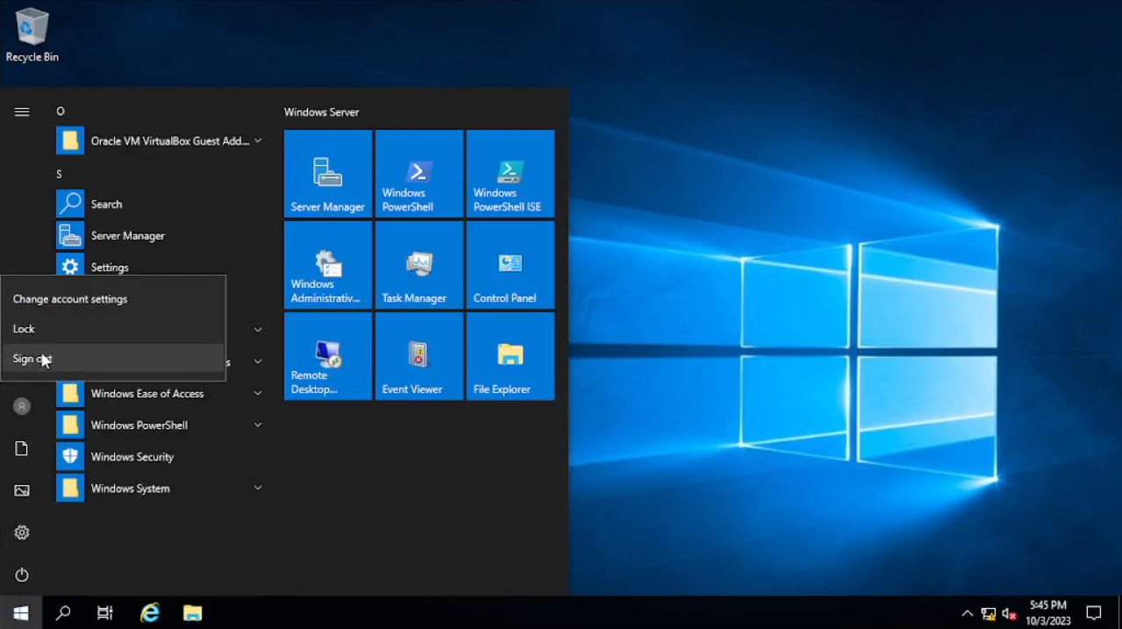Viewport: 1122px width, 629px height.
Task: Click Change account settings
Action: point(70,299)
